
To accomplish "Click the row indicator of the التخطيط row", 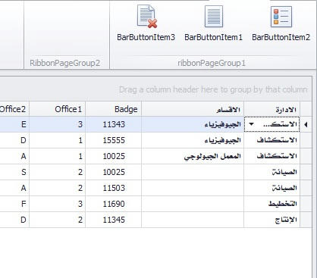I will (306, 204).
